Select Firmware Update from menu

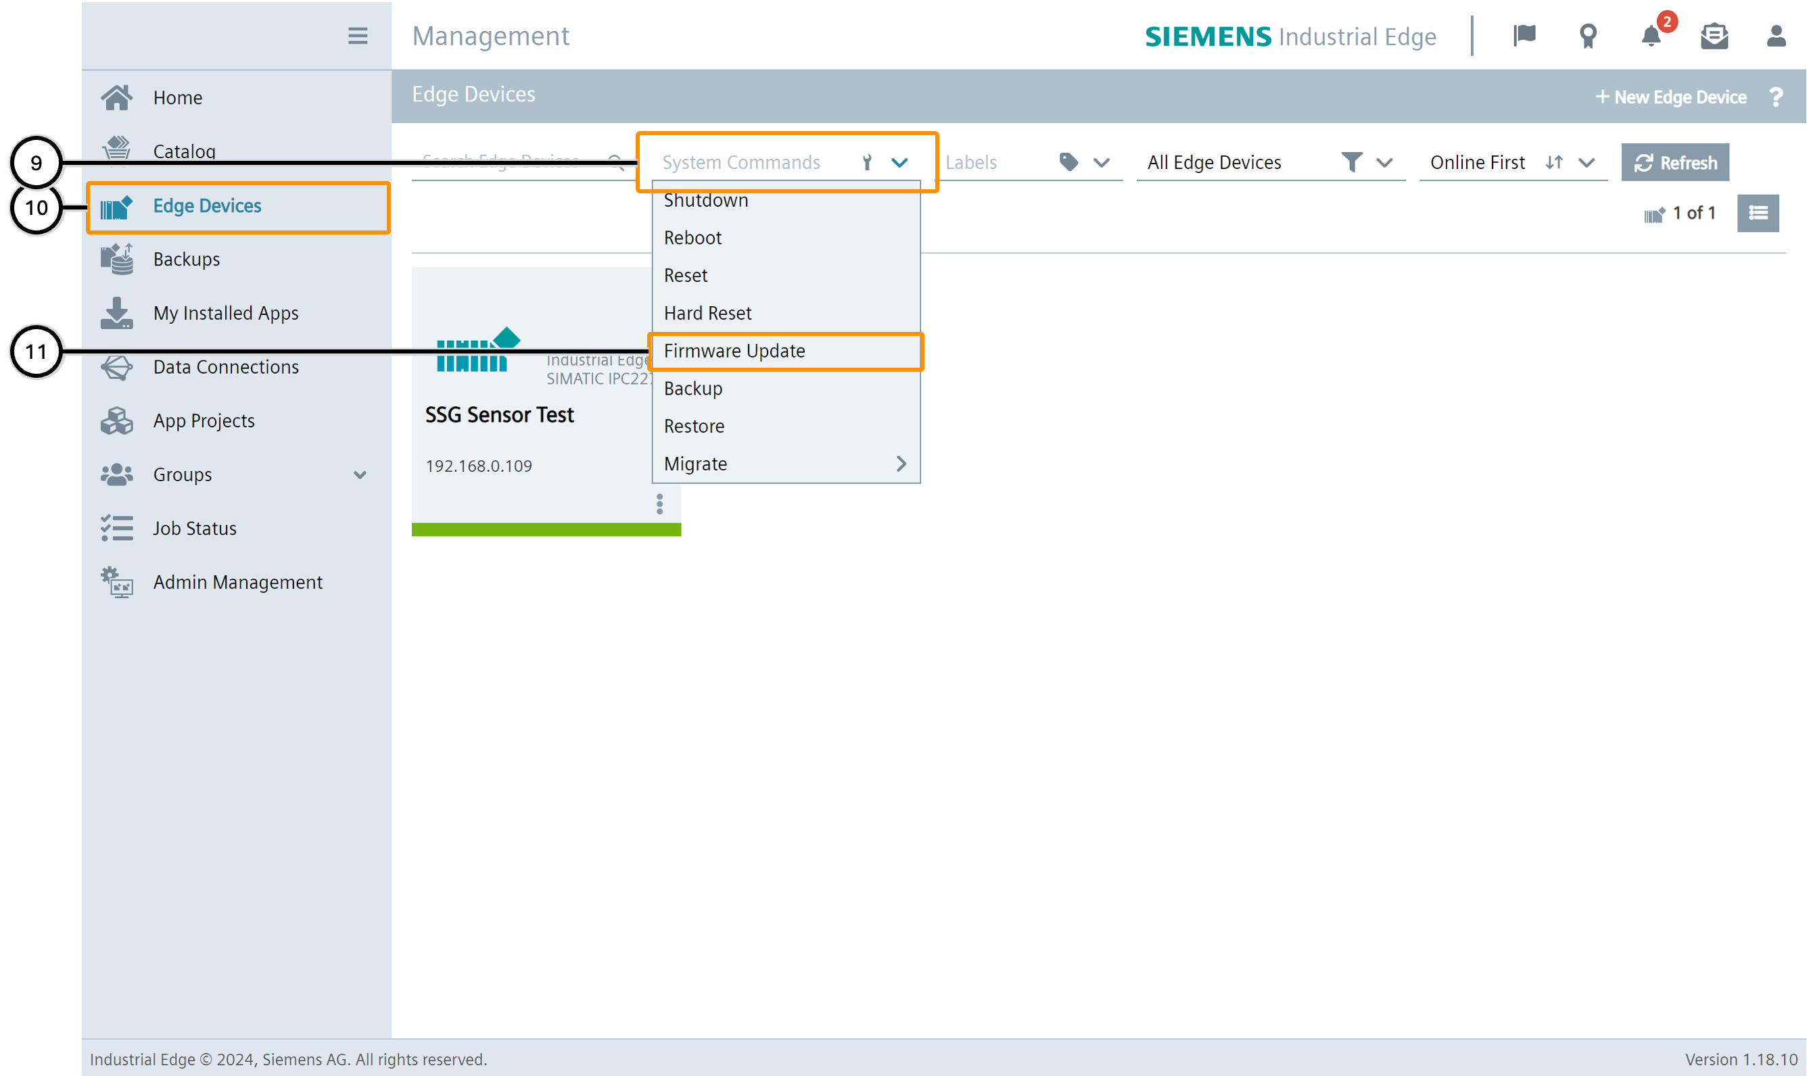[734, 351]
